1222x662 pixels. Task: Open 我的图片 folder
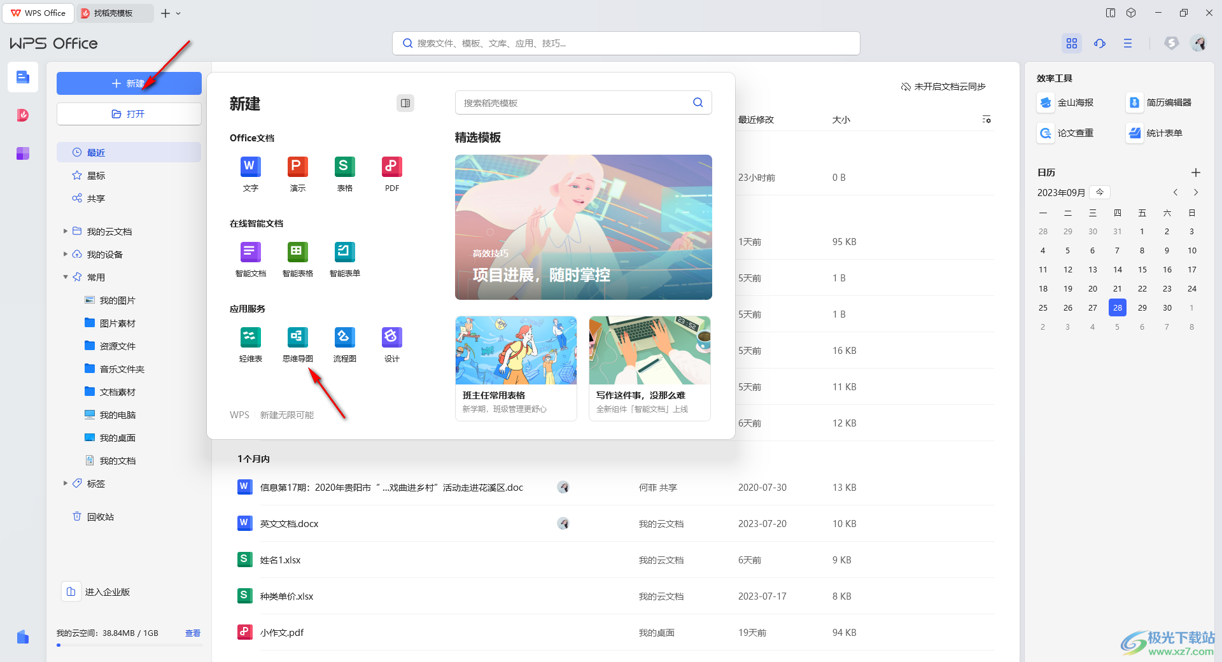(x=111, y=300)
